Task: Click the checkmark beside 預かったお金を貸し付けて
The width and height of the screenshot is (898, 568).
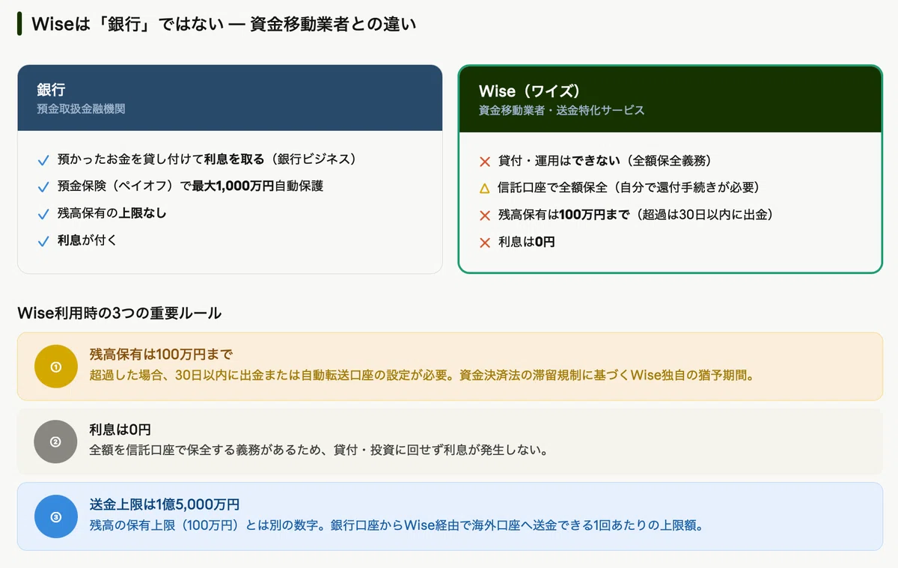Action: click(43, 160)
